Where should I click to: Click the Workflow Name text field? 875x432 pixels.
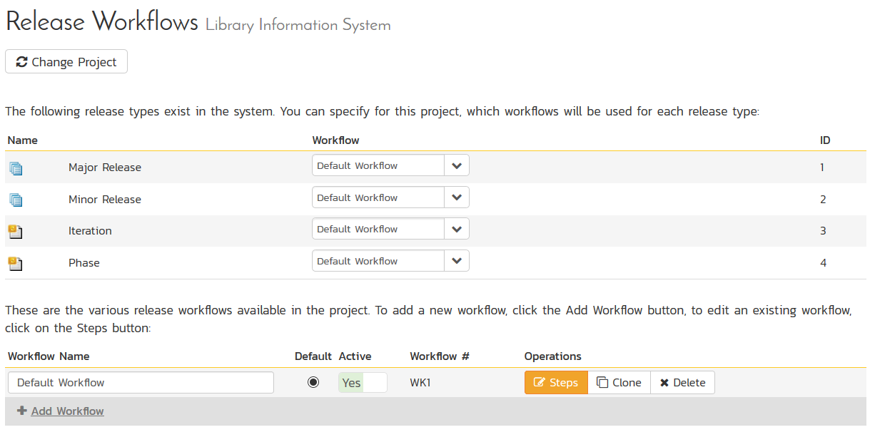(x=141, y=383)
